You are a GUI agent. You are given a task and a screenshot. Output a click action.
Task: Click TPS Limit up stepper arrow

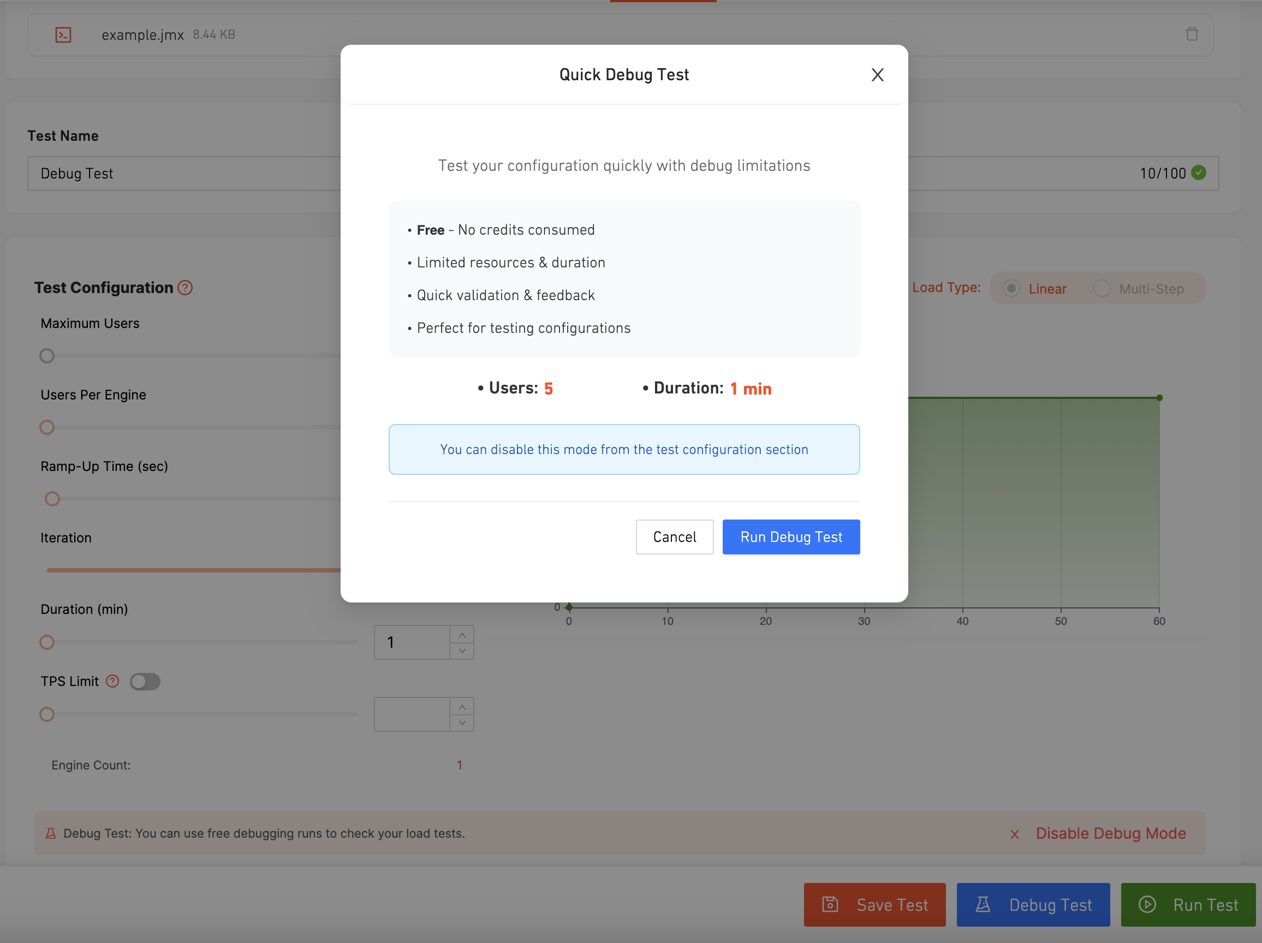pos(462,706)
